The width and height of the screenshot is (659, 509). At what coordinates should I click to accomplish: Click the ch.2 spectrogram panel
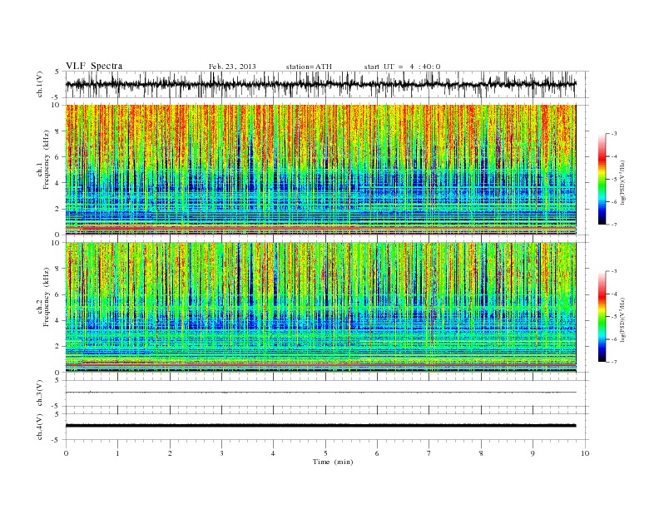(x=320, y=308)
